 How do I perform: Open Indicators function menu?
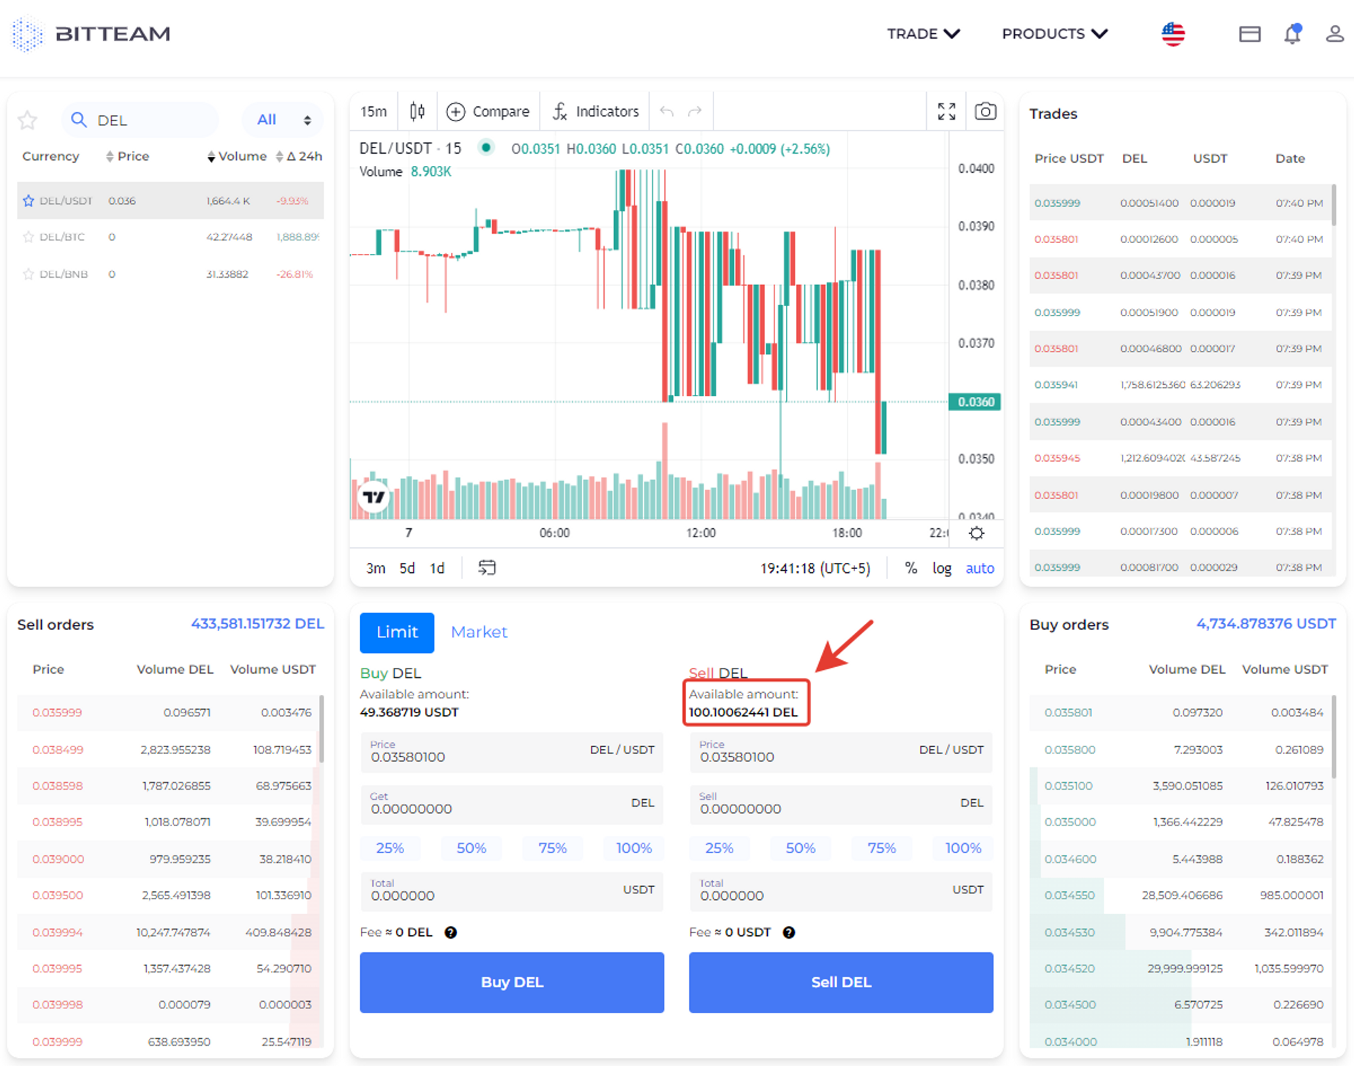point(595,112)
